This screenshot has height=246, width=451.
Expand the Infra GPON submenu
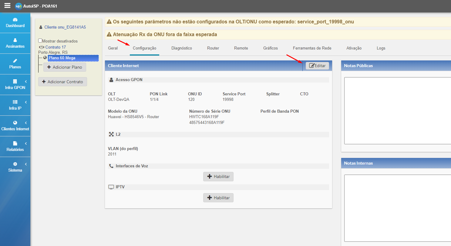(x=26, y=82)
